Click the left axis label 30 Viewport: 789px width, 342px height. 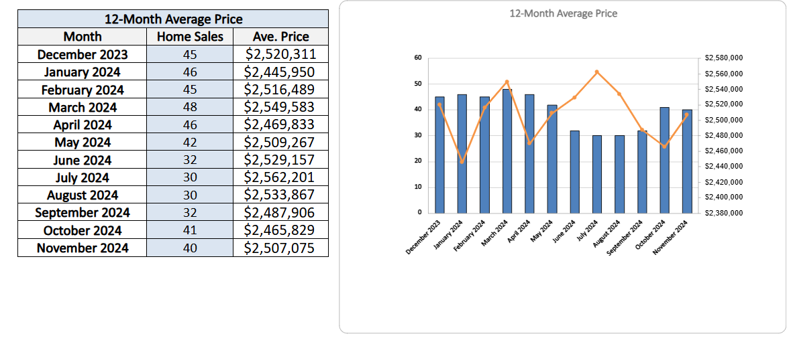point(417,136)
